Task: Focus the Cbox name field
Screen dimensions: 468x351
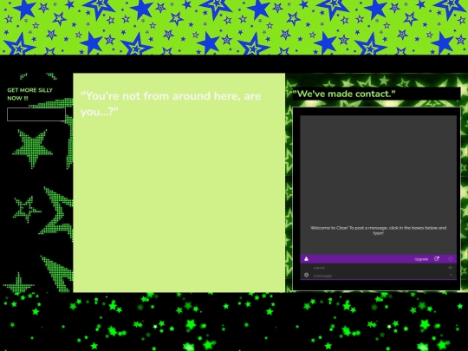Action: click(379, 268)
